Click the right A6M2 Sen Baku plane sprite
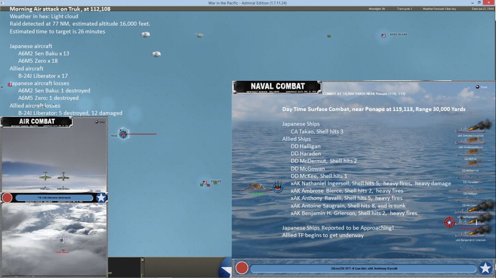Image resolution: width=496 pixels, height=278 pixels. coord(63,176)
